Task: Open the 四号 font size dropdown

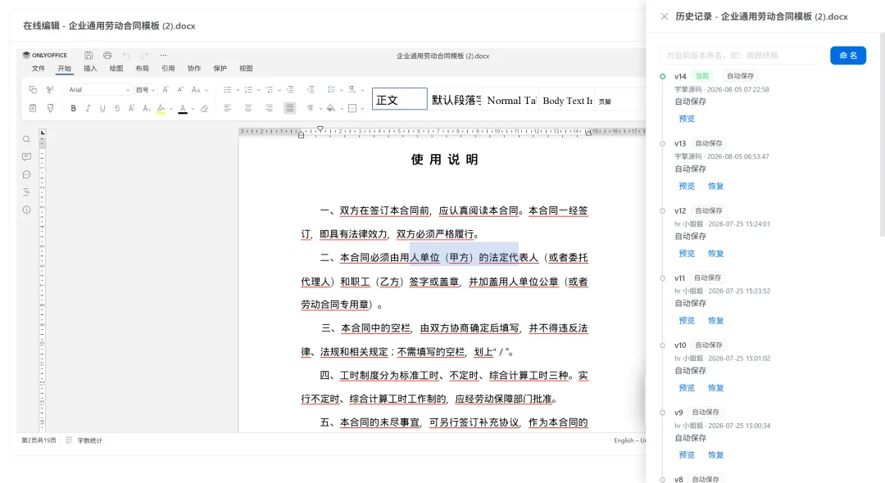Action: pos(146,89)
